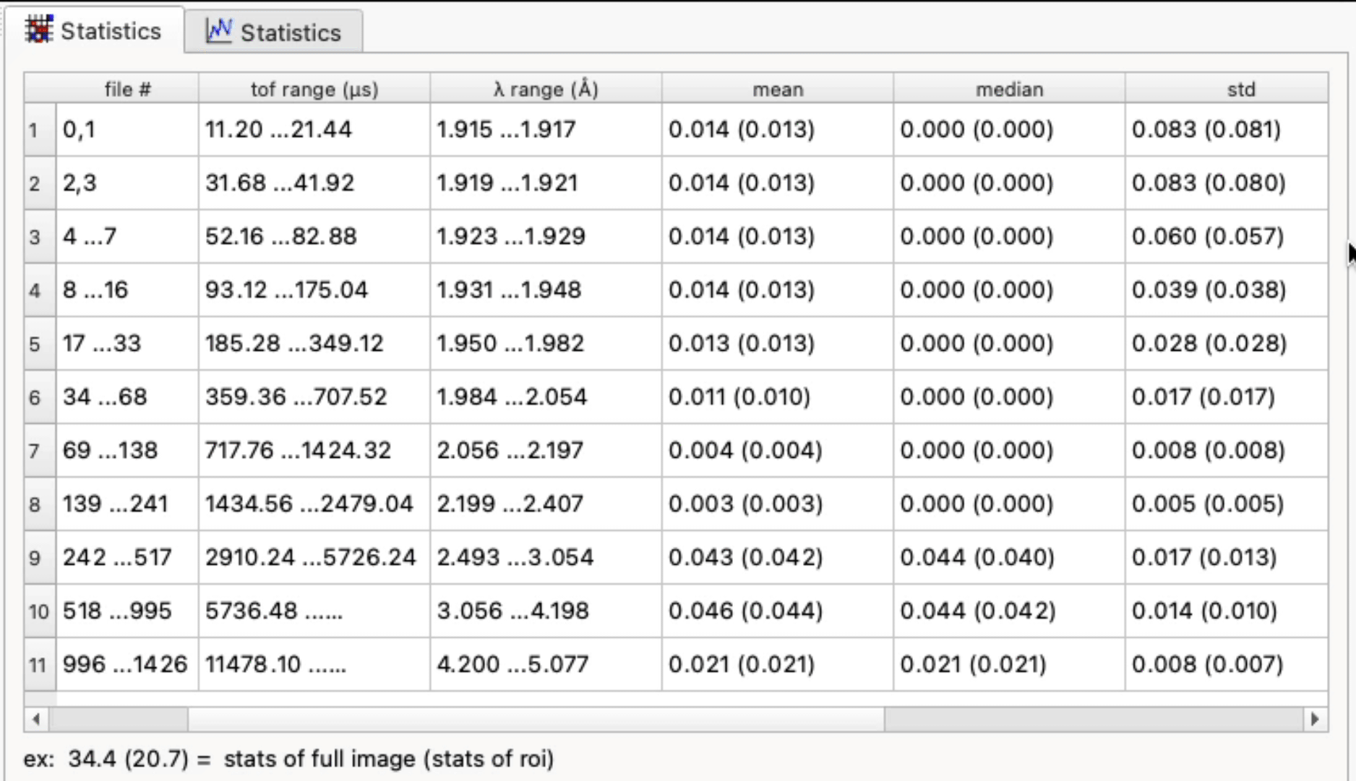Screen dimensions: 1356x781
Task: Click the line-chart icon on second Statistics tab
Action: (x=218, y=30)
